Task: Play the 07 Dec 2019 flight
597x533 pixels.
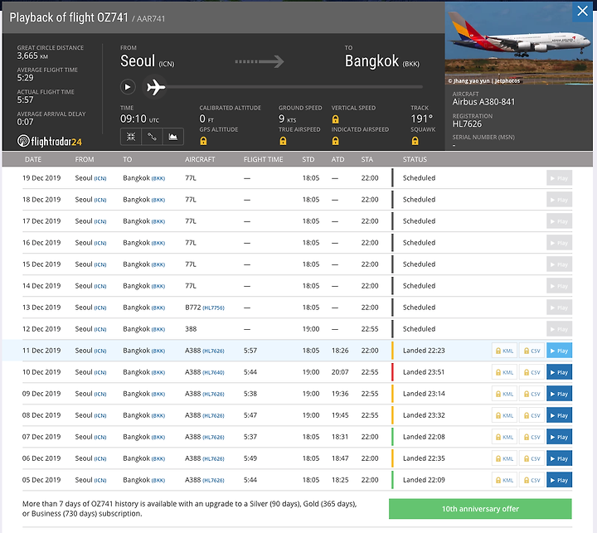Action: point(560,437)
